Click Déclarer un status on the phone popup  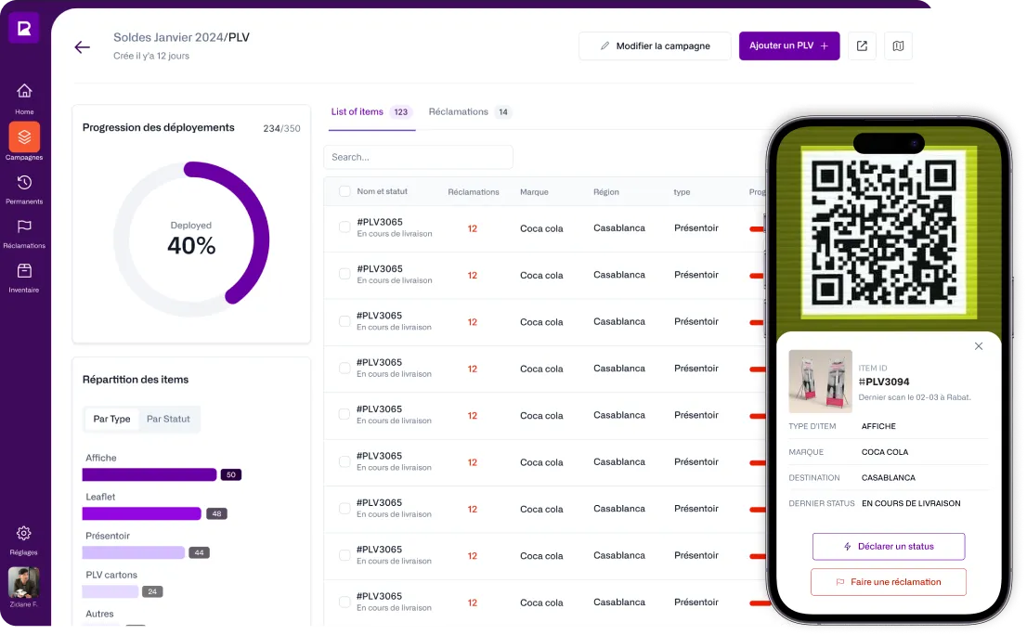coord(888,546)
